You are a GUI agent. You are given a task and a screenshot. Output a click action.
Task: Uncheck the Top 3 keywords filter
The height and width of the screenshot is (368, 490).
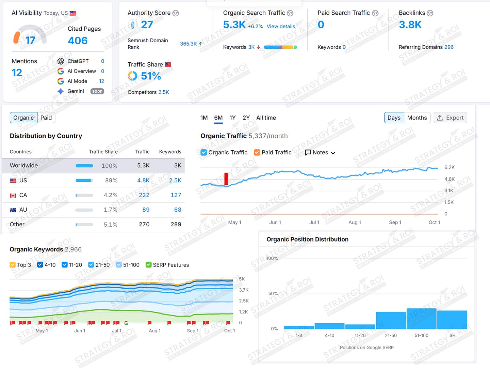coord(13,265)
